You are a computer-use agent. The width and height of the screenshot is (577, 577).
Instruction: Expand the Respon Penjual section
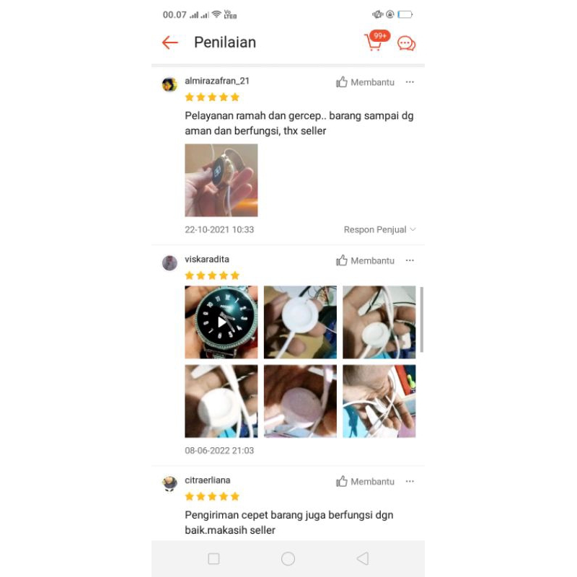click(380, 229)
